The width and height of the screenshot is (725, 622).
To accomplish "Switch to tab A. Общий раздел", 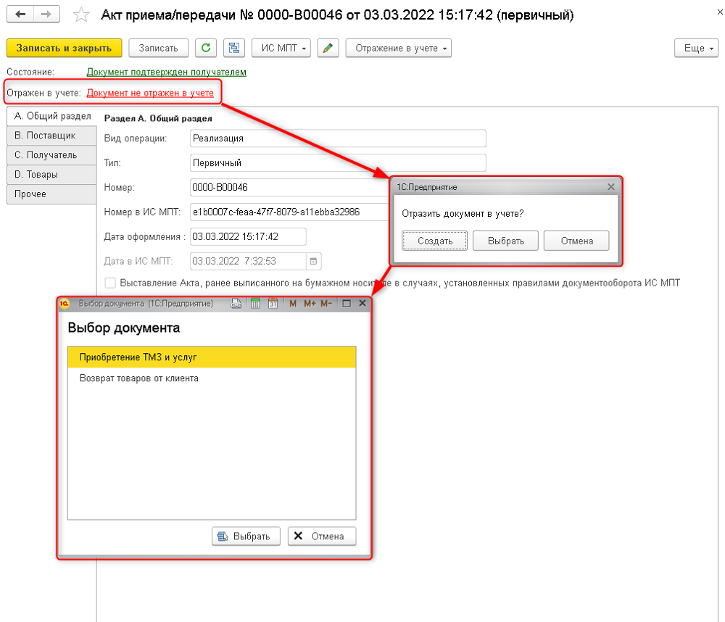I will (x=51, y=116).
